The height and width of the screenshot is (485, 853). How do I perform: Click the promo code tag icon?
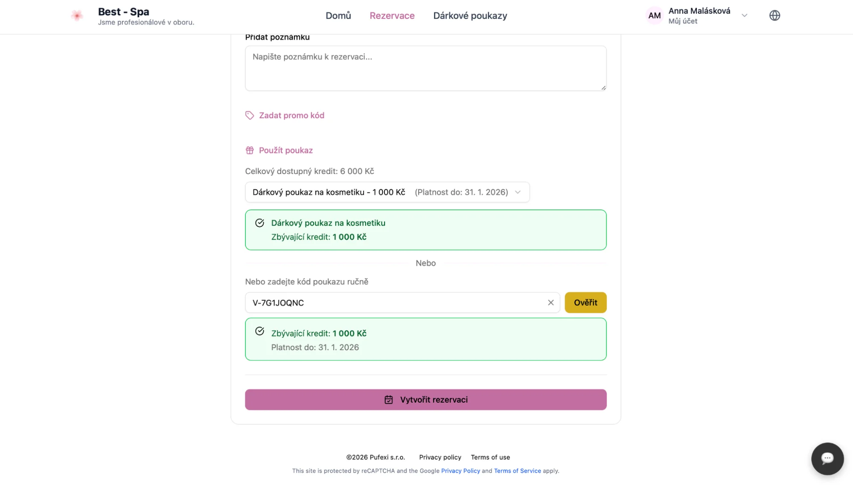point(250,116)
